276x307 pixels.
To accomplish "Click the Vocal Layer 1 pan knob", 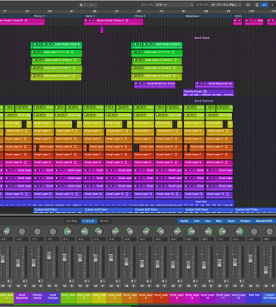I will (x=68, y=231).
